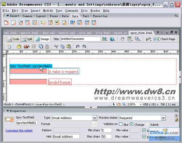Toggle the Required checkbox
The height and width of the screenshot is (143, 182).
click(x=144, y=130)
